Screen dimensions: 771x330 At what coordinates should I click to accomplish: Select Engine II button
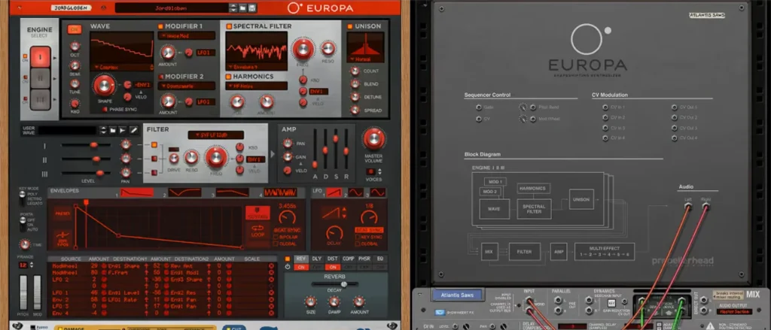tap(41, 78)
